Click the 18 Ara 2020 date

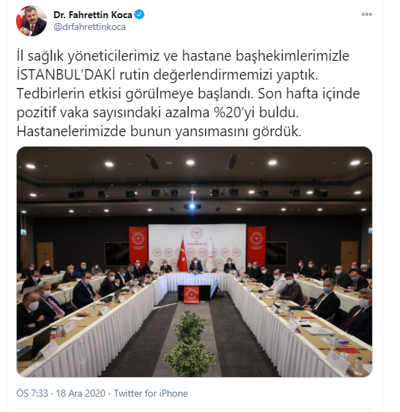coord(81,393)
